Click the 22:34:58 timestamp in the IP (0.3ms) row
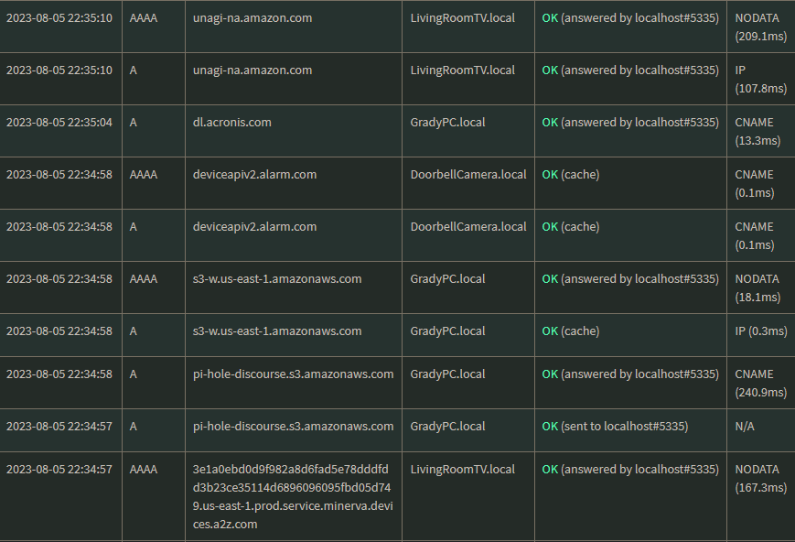Viewport: 795px width, 542px height. (59, 331)
